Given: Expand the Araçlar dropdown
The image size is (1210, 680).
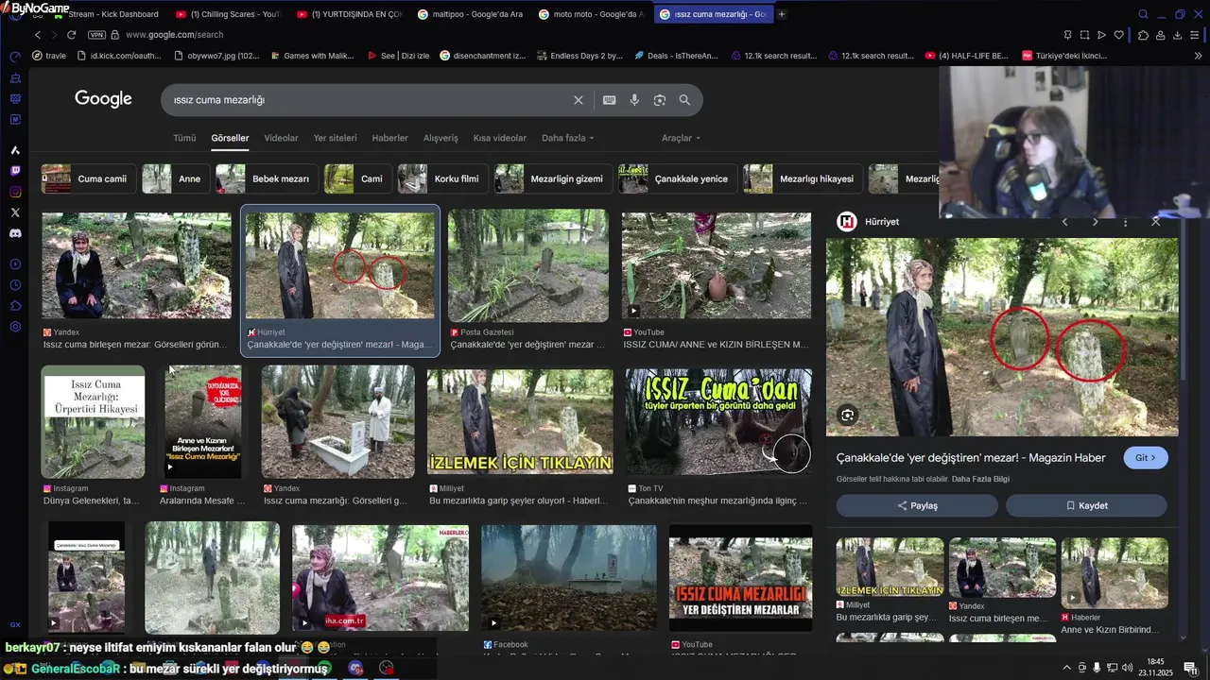Looking at the screenshot, I should pos(682,138).
